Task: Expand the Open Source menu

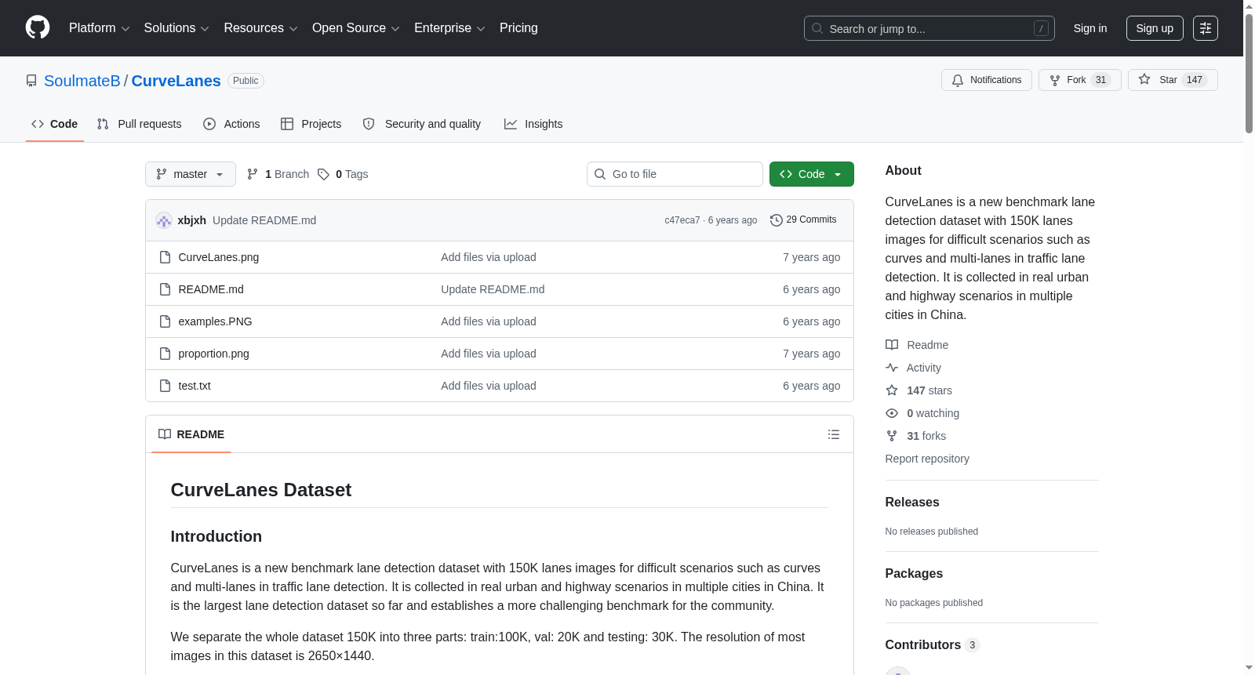Action: tap(356, 28)
